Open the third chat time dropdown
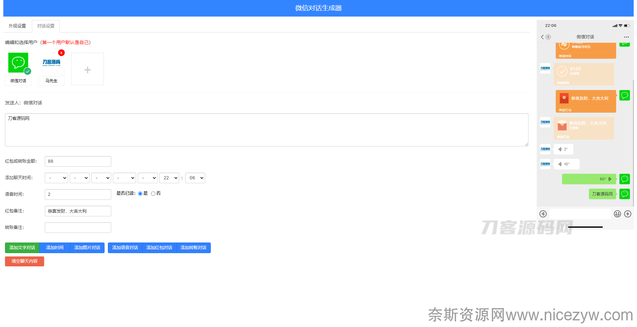This screenshot has width=637, height=327. [x=101, y=178]
